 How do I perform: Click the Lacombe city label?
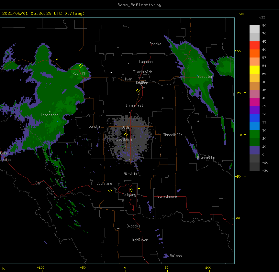[146, 62]
